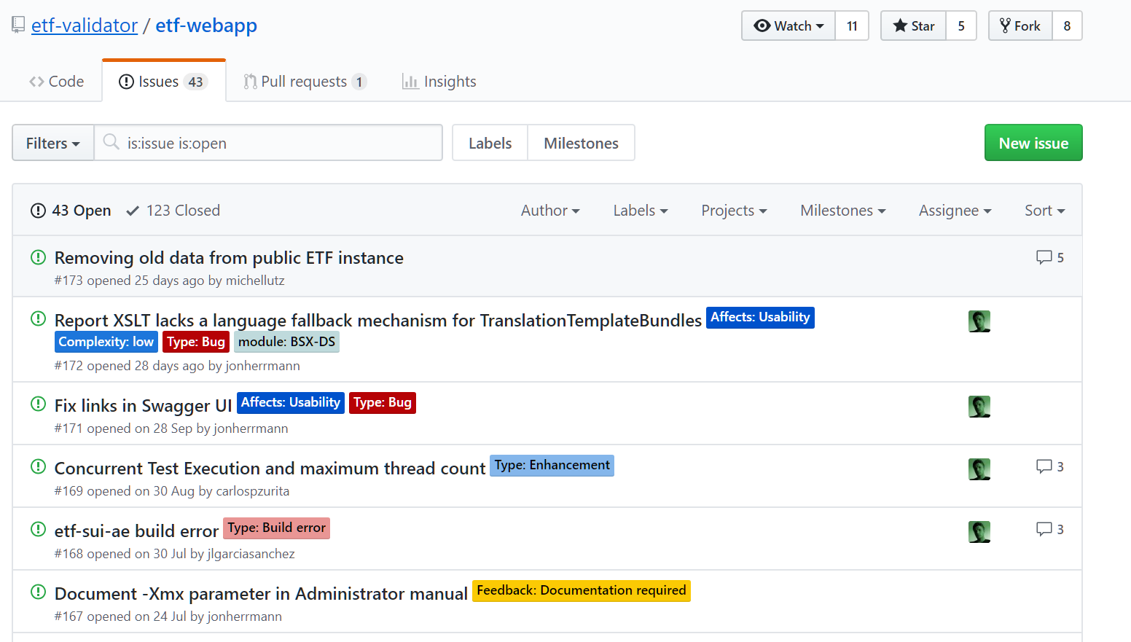Viewport: 1131px width, 642px height.
Task: Open the Sort dropdown
Action: 1045,211
